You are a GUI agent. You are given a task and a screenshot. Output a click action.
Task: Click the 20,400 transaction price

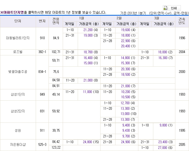coord(125,46)
